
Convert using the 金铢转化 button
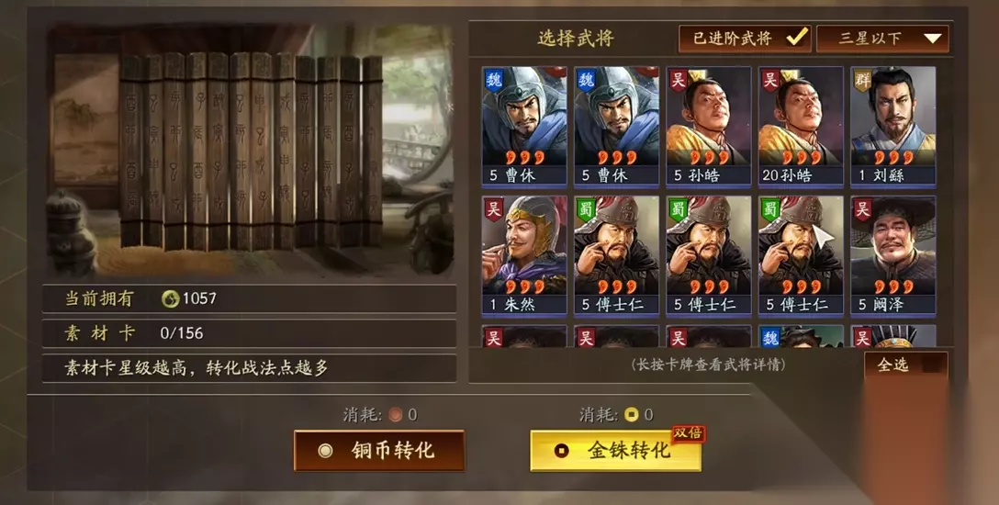[x=615, y=451]
